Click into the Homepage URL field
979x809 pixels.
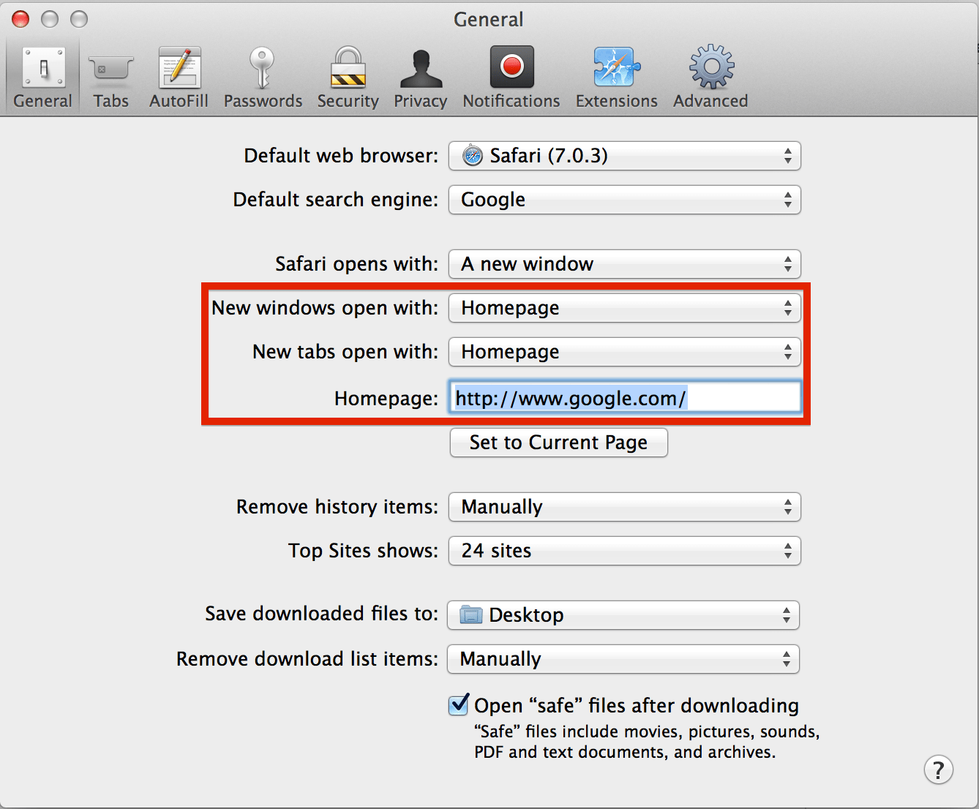click(625, 398)
